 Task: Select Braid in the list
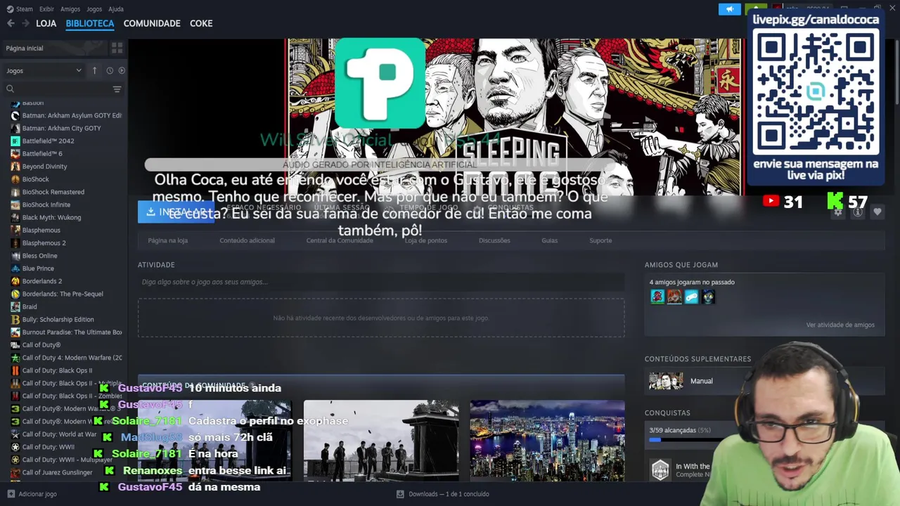point(30,306)
